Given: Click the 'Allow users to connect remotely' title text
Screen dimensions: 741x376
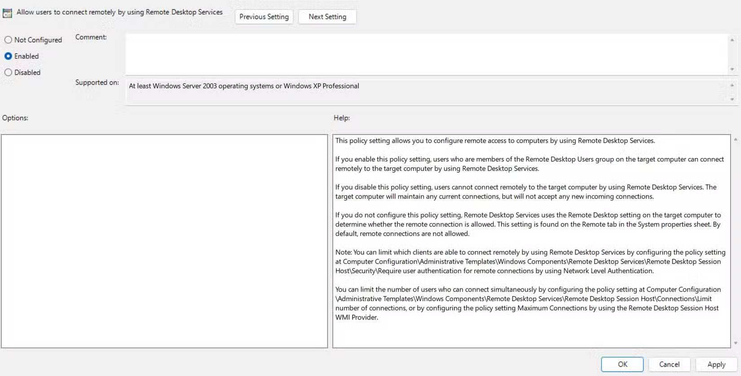Looking at the screenshot, I should click(119, 12).
